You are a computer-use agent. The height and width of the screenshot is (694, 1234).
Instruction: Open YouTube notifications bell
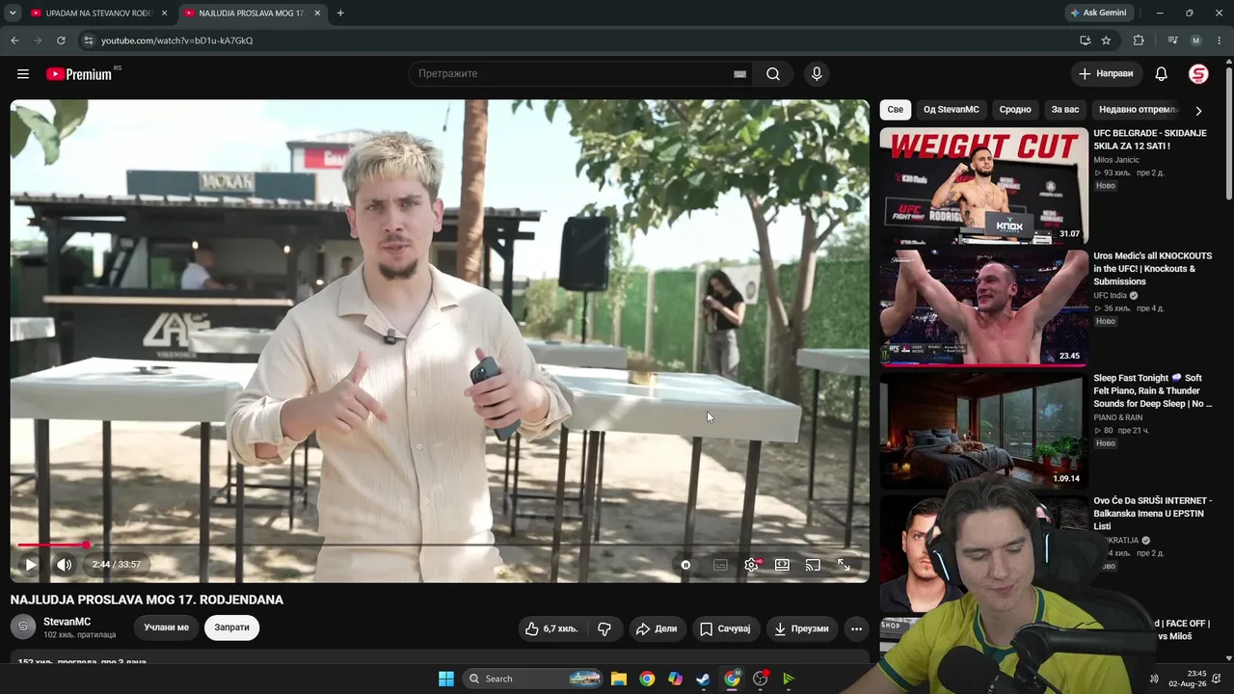pyautogui.click(x=1162, y=74)
